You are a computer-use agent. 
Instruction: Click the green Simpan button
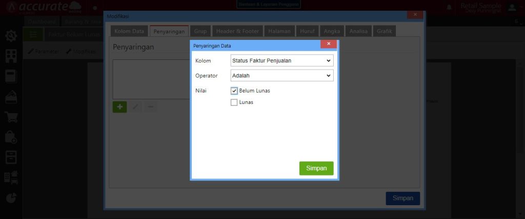tap(316, 168)
